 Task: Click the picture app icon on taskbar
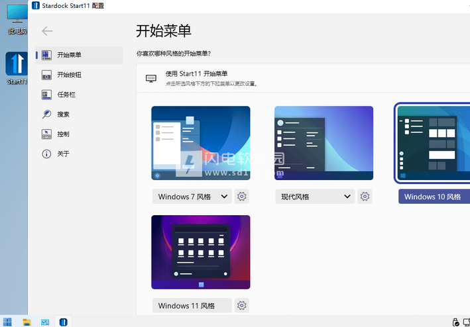(x=45, y=322)
